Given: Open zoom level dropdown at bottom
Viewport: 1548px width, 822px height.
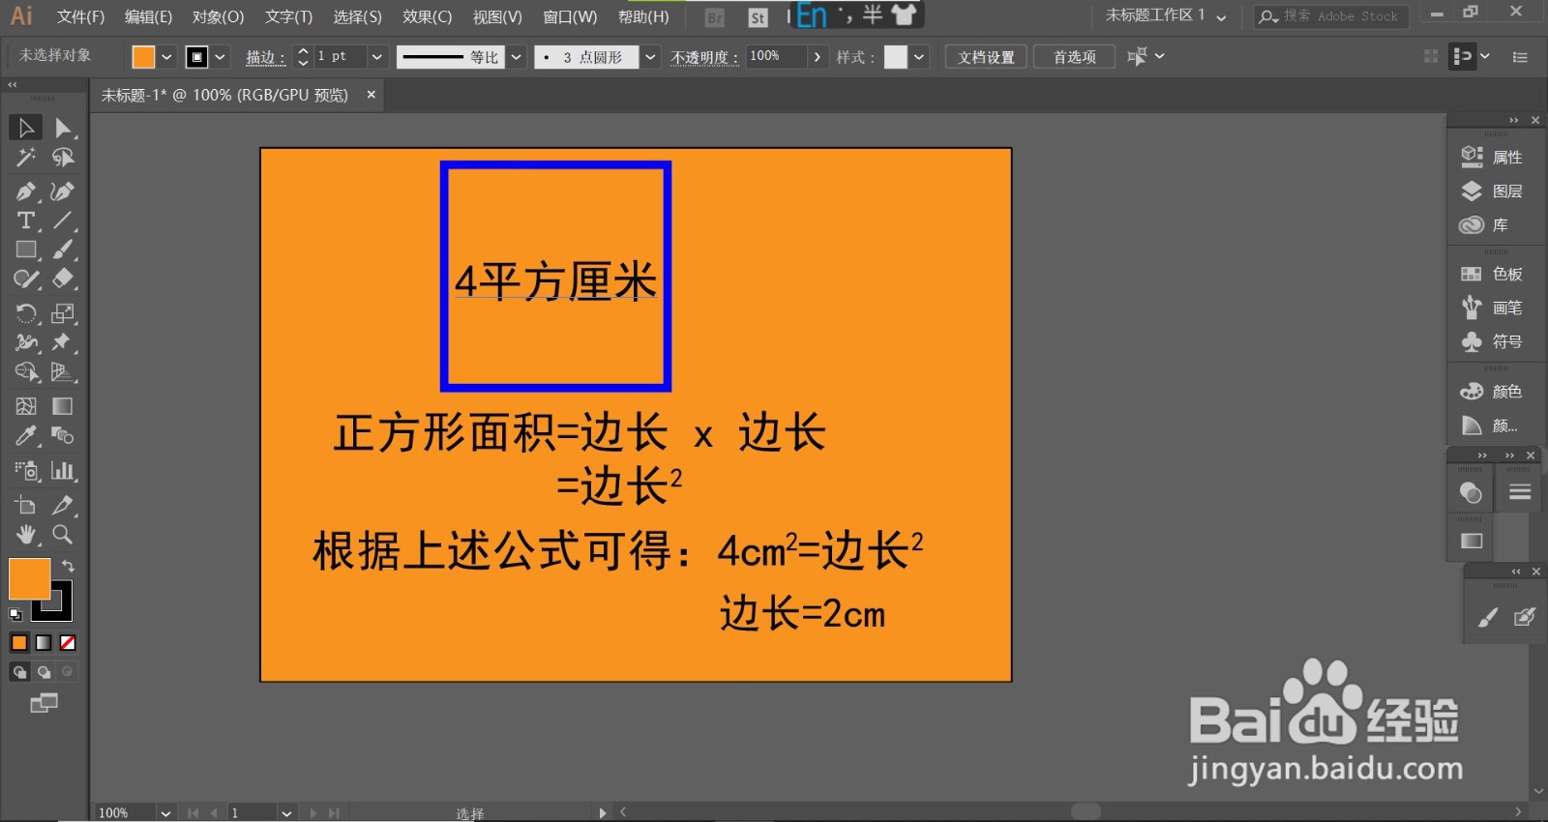Looking at the screenshot, I should (165, 813).
